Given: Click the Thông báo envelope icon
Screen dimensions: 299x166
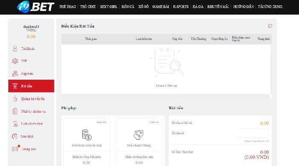Looking at the screenshot, I should [x=15, y=149].
